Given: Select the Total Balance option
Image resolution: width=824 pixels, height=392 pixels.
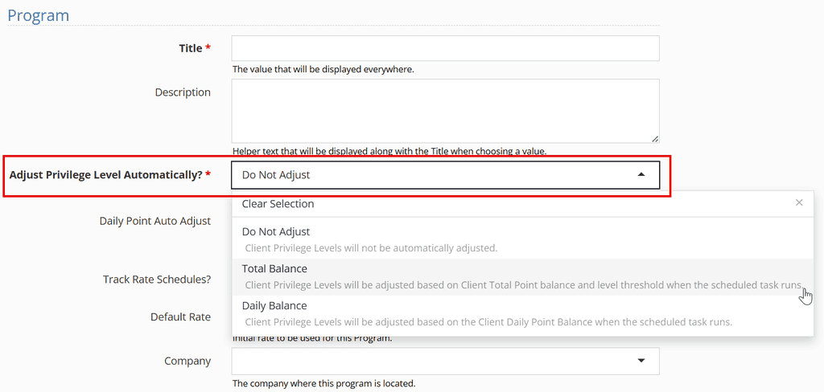Looking at the screenshot, I should click(523, 276).
